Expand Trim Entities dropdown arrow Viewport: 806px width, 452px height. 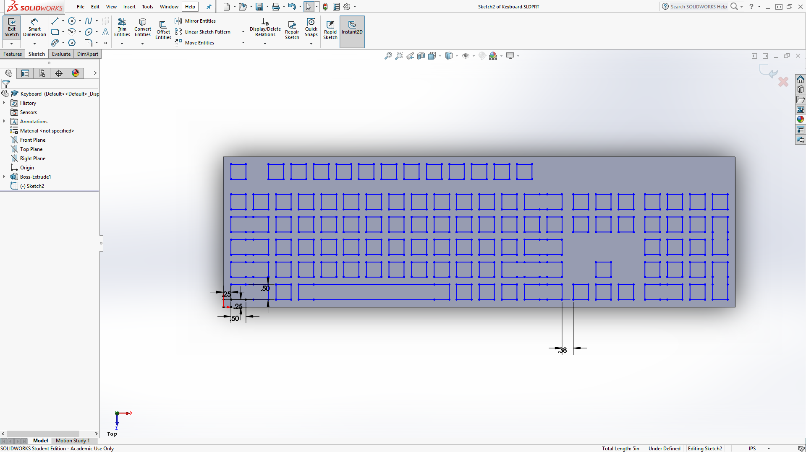point(122,44)
